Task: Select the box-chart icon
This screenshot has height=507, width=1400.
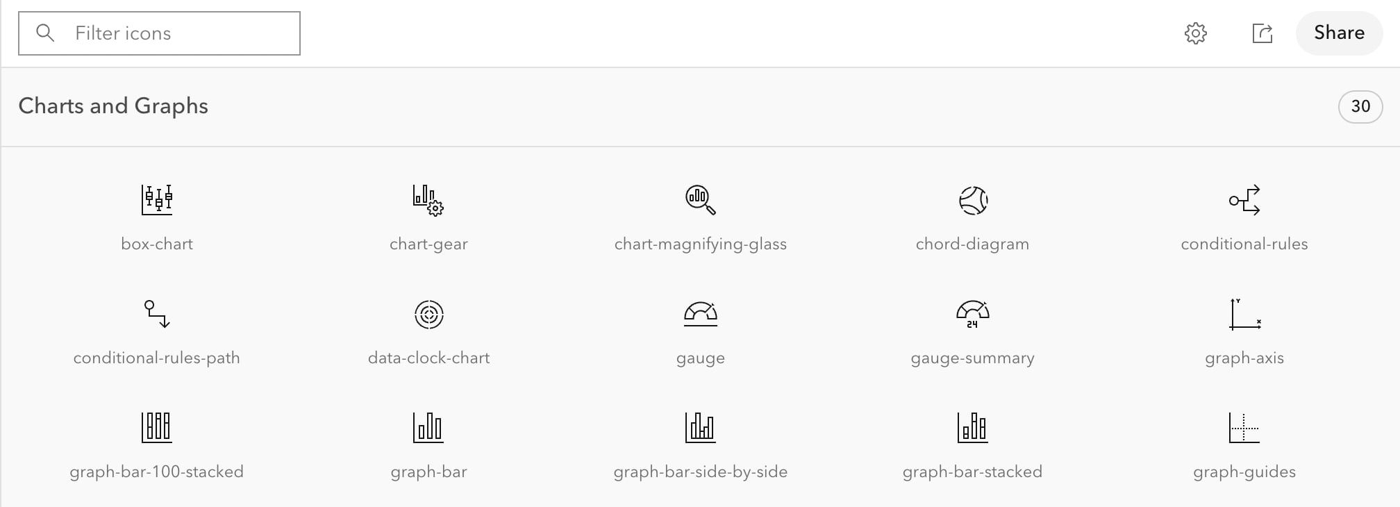Action: (157, 199)
